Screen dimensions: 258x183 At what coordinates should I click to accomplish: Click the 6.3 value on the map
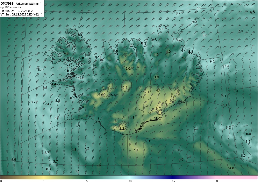pos(224,19)
